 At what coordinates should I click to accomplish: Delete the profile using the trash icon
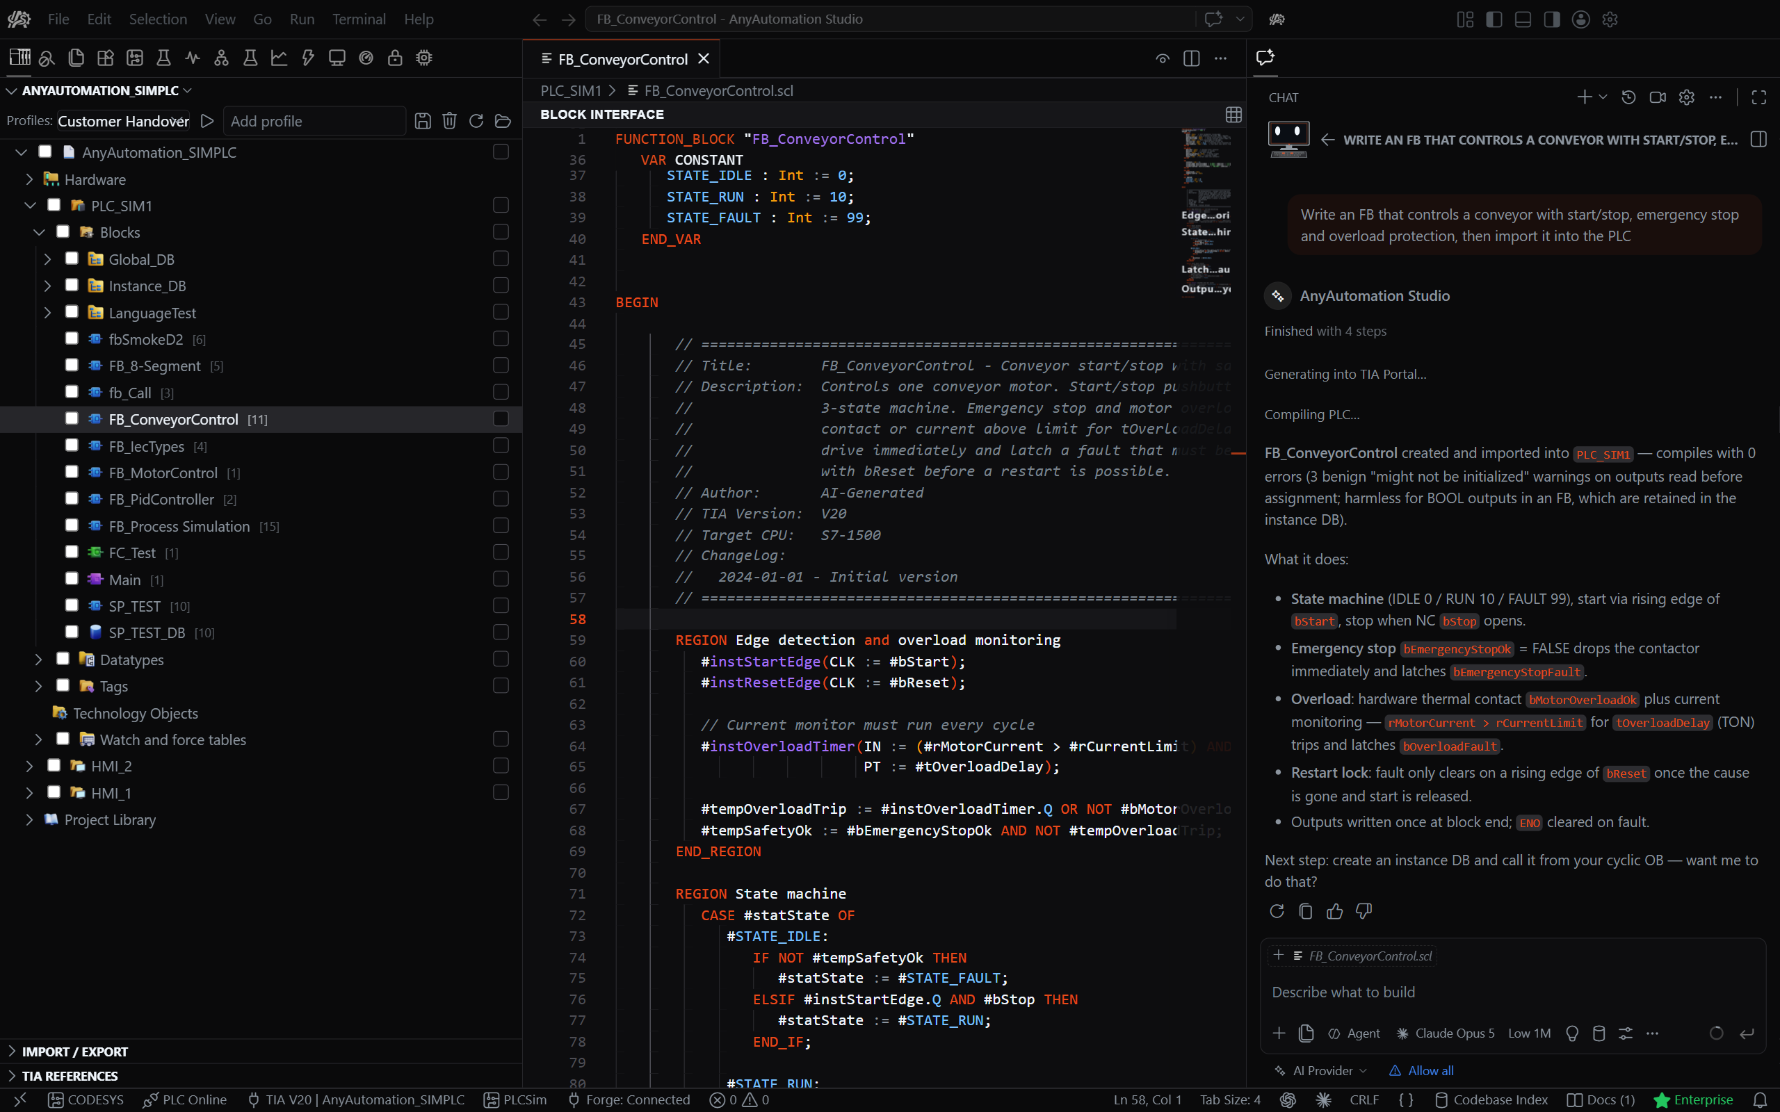pos(449,121)
